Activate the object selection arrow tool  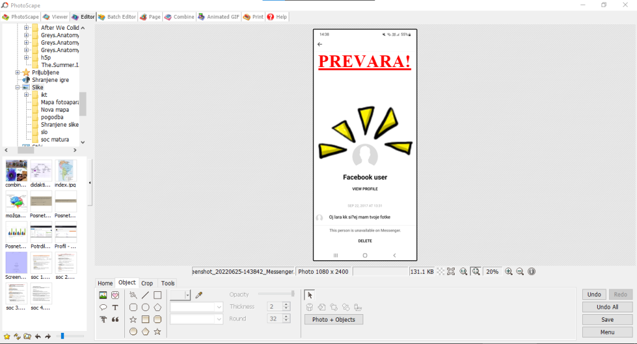coord(310,295)
